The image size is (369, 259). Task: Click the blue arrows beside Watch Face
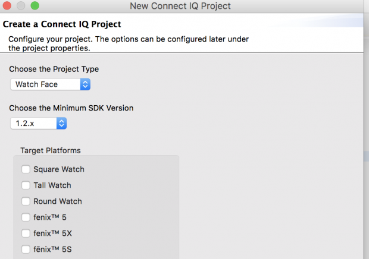[85, 84]
